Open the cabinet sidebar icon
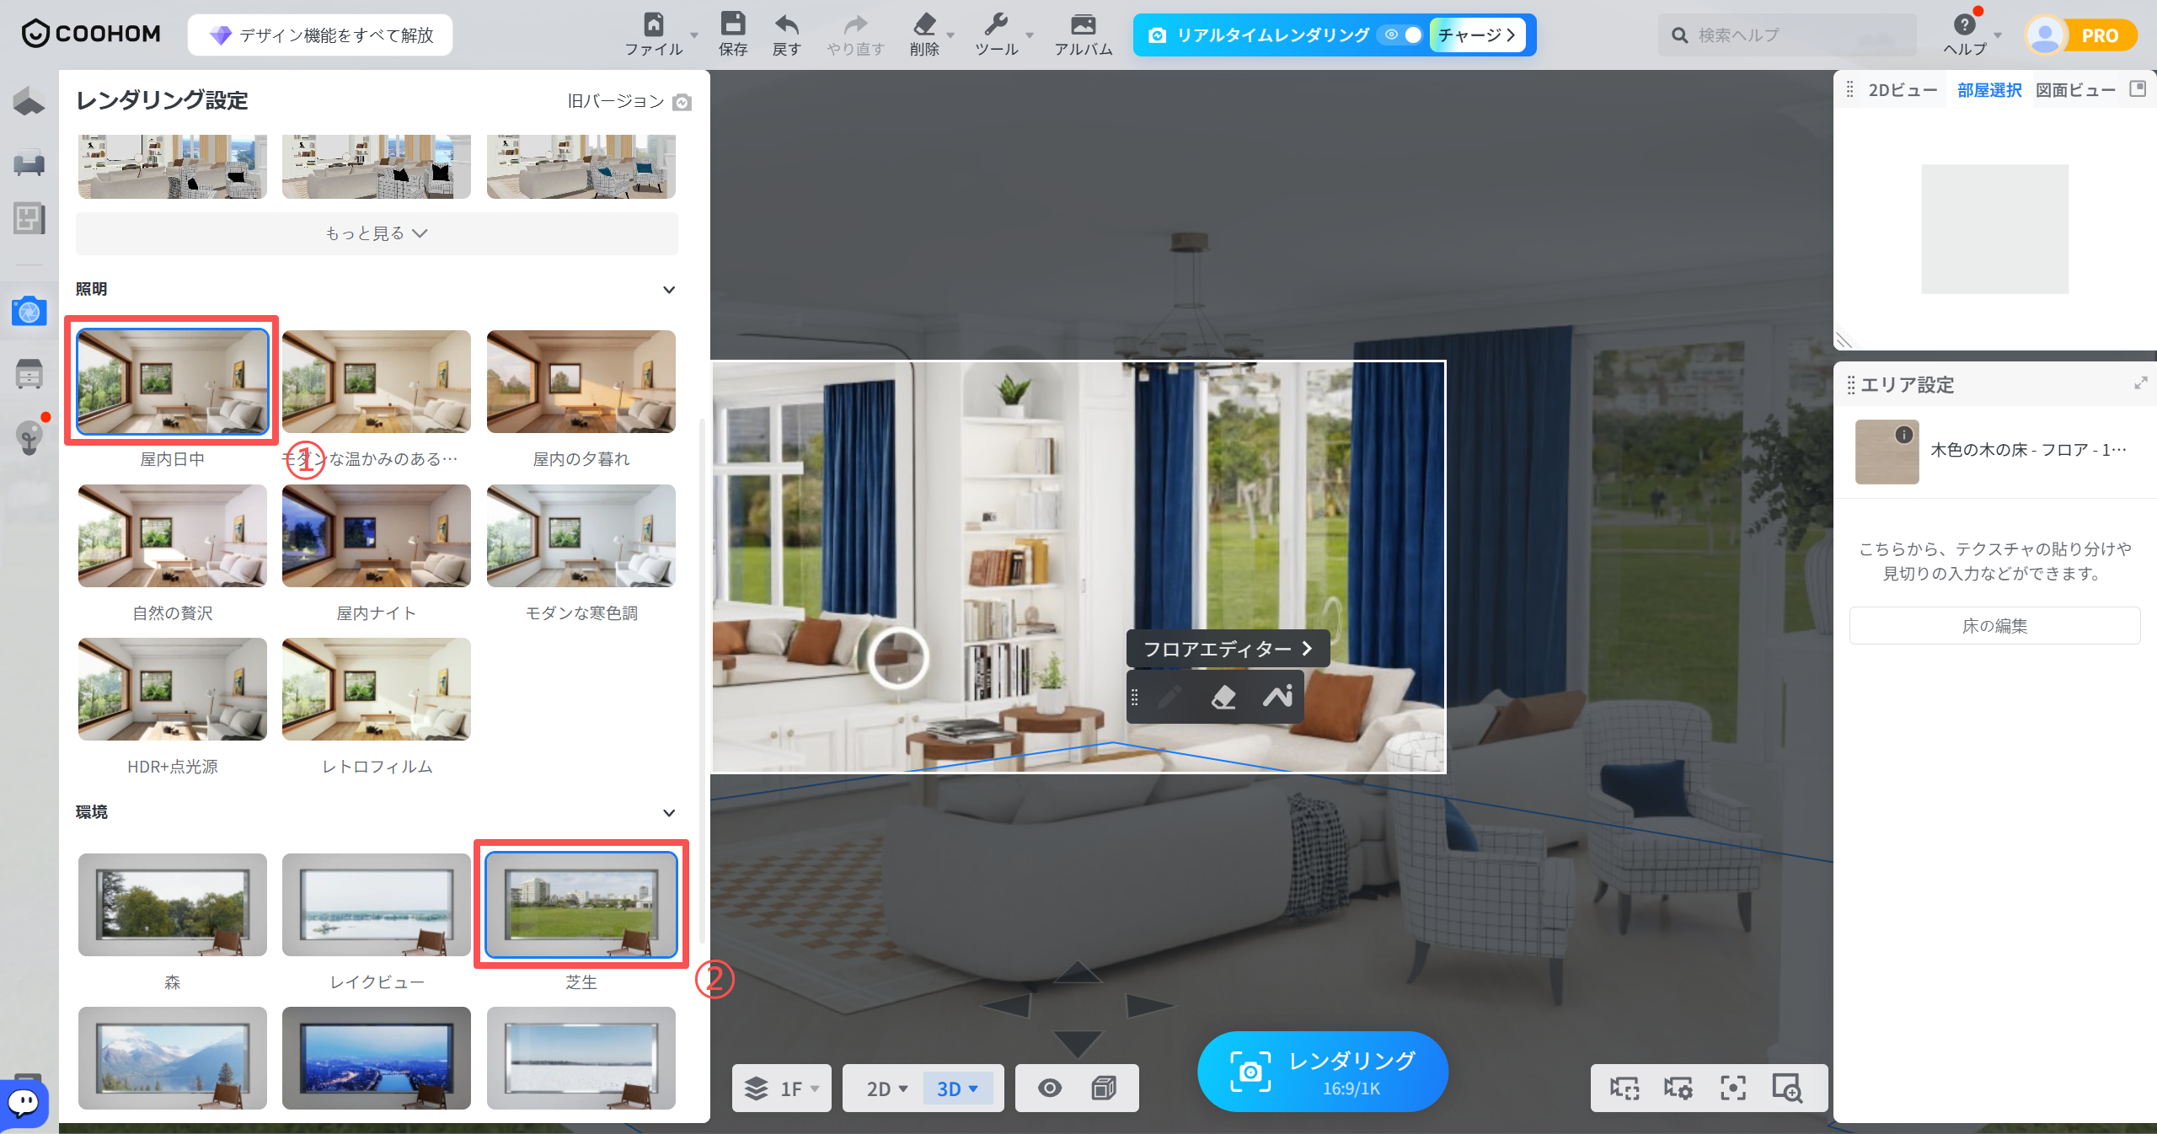The height and width of the screenshot is (1134, 2157). pos(29,373)
